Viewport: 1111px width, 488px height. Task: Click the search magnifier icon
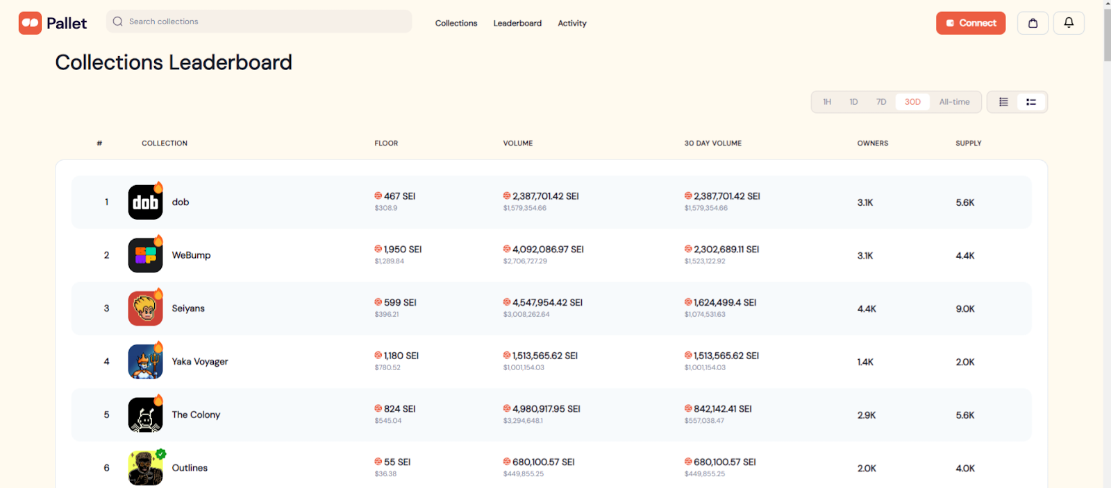[118, 21]
